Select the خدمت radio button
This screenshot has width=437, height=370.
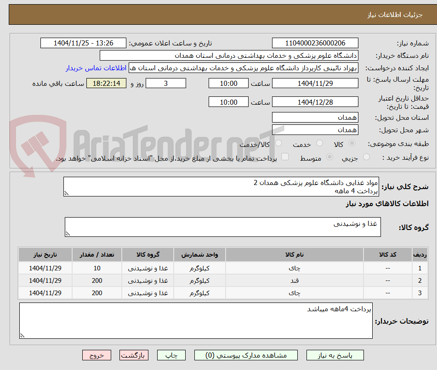(x=319, y=143)
